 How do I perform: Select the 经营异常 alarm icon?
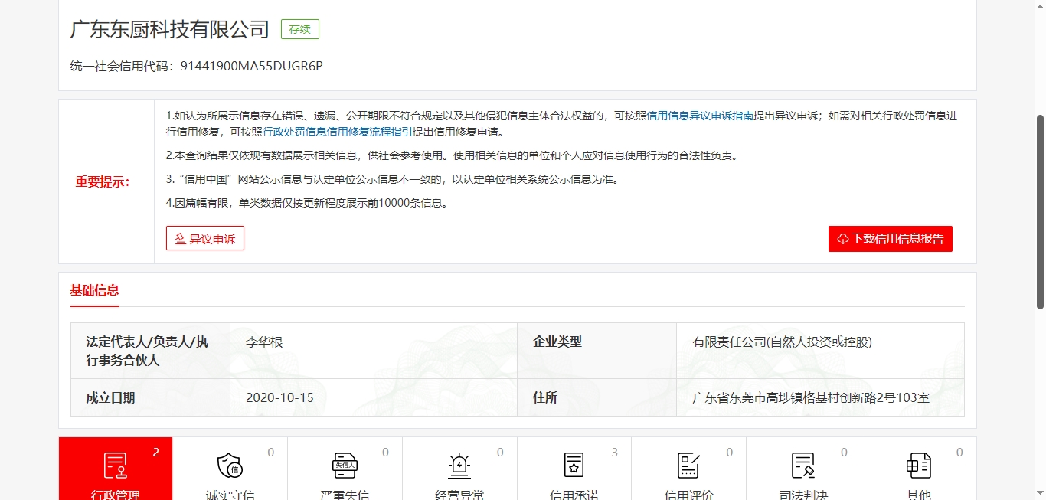pos(459,465)
